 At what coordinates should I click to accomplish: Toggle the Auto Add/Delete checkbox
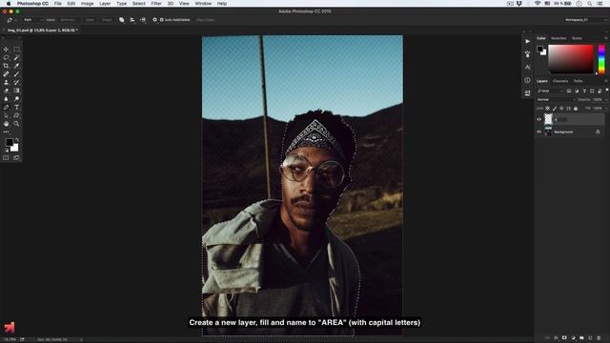click(x=162, y=20)
